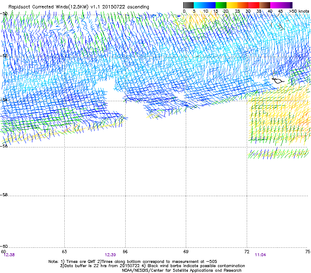Click the '>50 knots' legend label
Image resolution: width=311 pixels, height=273 pixels.
[x=299, y=11]
